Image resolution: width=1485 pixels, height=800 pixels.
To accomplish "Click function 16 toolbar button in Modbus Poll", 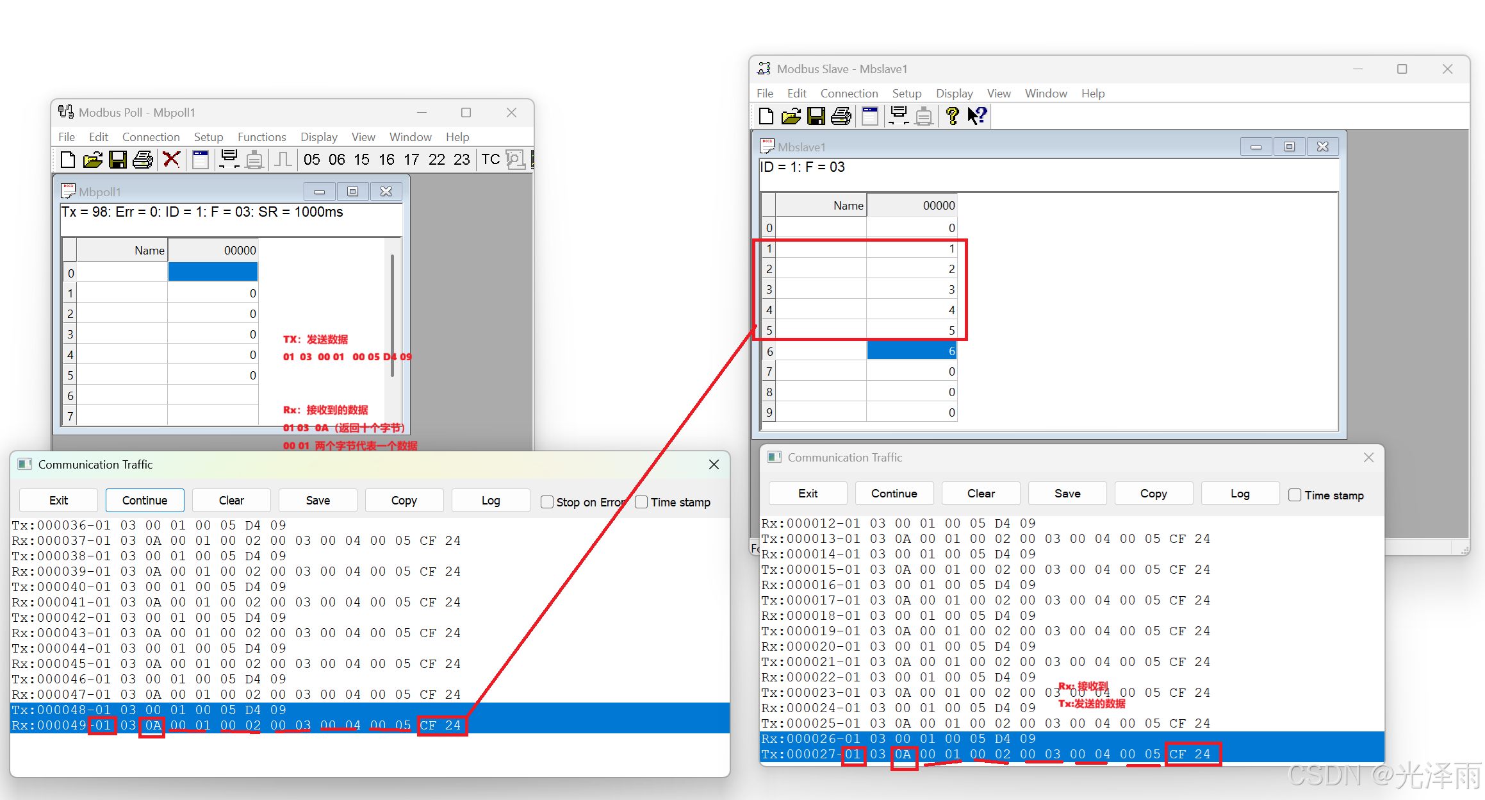I will click(386, 159).
